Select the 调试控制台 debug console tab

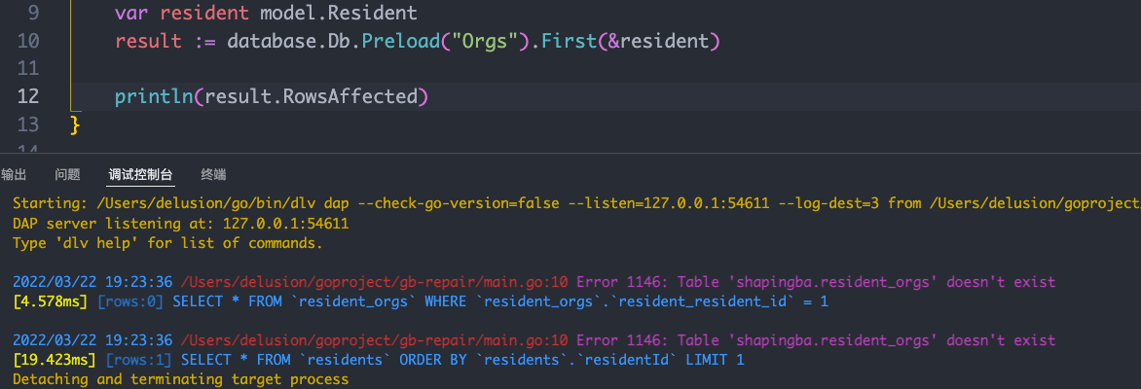click(141, 175)
